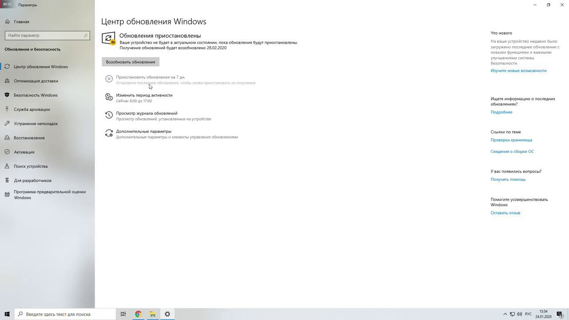Viewport: 569px width, 320px height.
Task: Switch input language РУС
Action: 528,314
